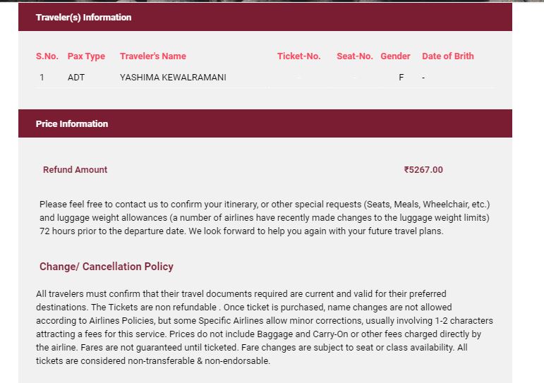
Task: Click the empty Ticket-No. cell for Yashima
Action: coord(298,78)
